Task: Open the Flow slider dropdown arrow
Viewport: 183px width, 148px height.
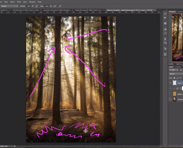Action: click(51, 6)
